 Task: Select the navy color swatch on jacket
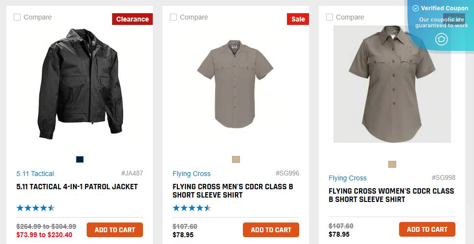80,159
